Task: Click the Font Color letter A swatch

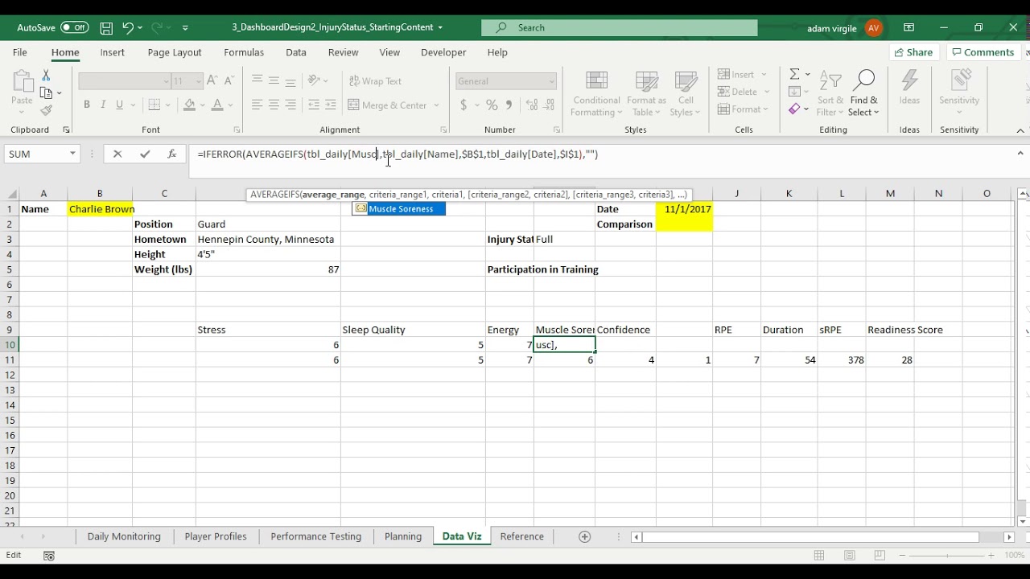Action: [x=218, y=105]
